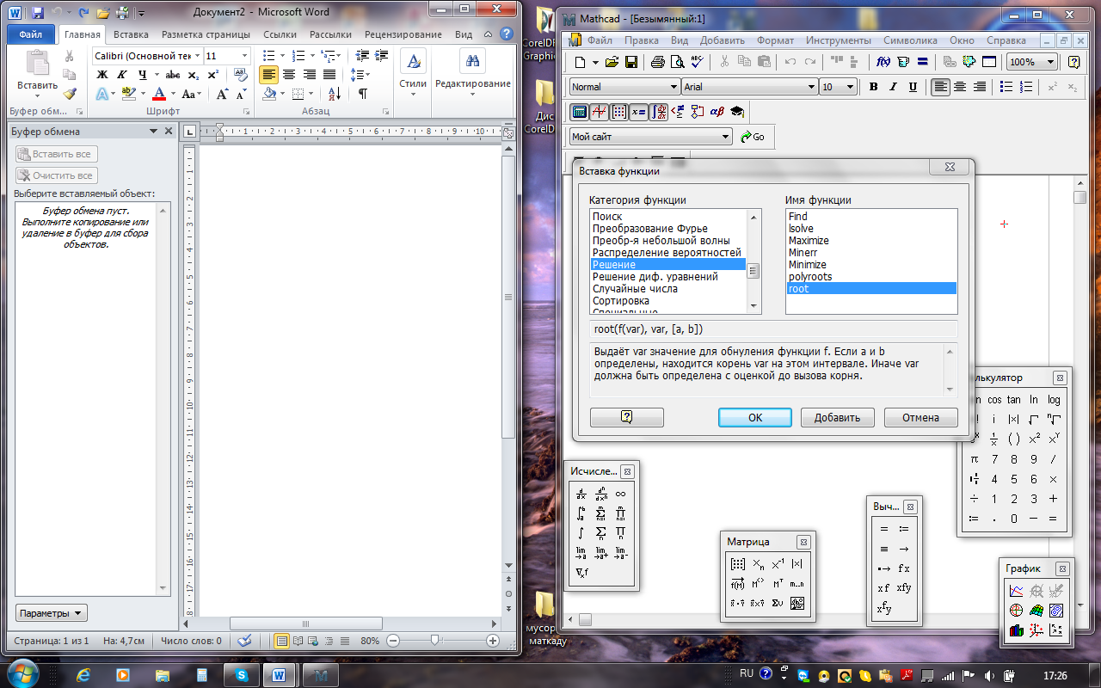Expand the Стили gallery in Word

(x=413, y=70)
